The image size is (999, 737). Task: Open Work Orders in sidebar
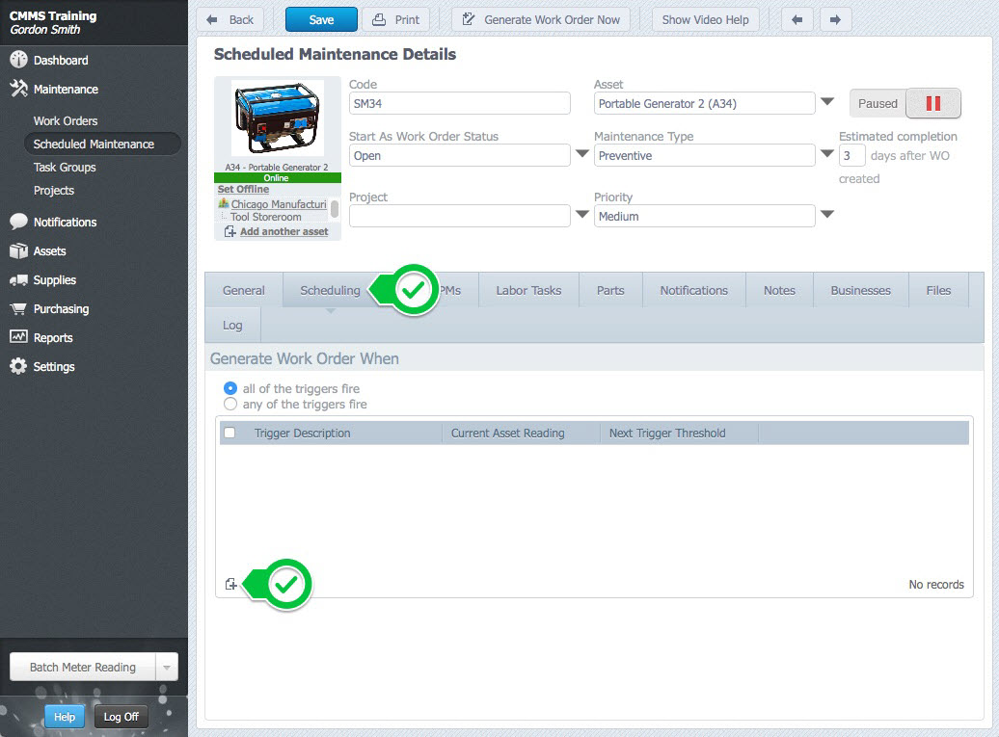pos(66,121)
